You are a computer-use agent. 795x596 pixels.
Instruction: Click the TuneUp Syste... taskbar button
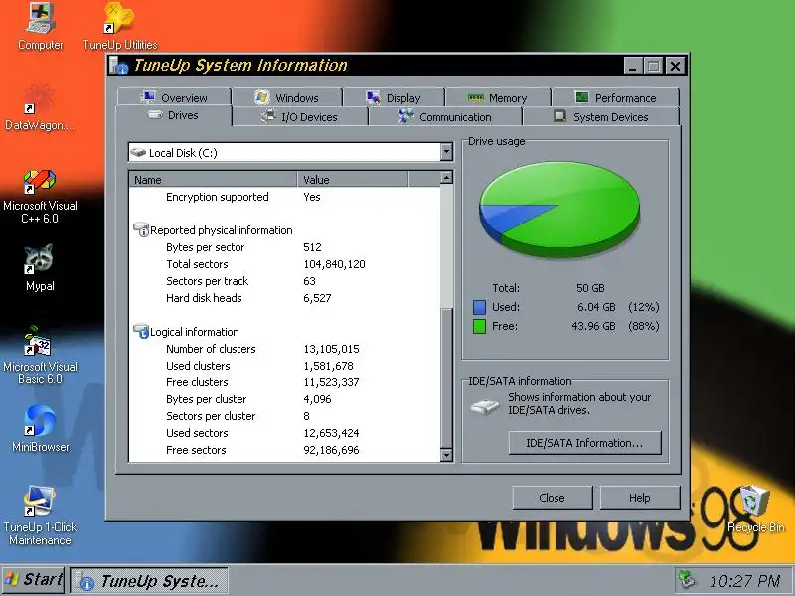[x=149, y=581]
